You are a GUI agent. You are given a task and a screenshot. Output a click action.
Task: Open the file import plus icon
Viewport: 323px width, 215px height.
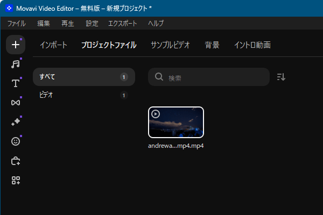16,45
